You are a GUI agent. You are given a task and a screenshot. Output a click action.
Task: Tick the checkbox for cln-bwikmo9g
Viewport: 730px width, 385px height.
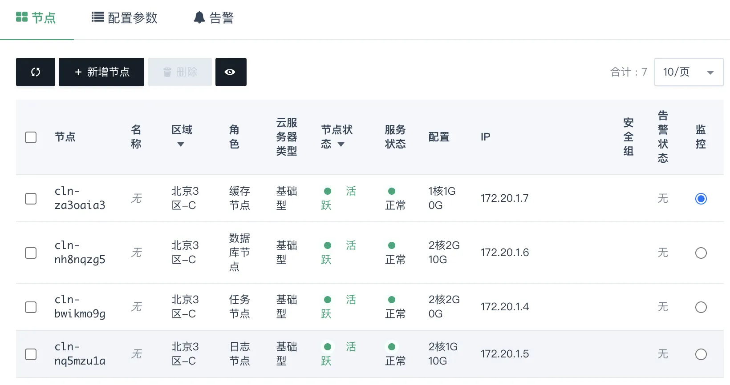pos(31,307)
